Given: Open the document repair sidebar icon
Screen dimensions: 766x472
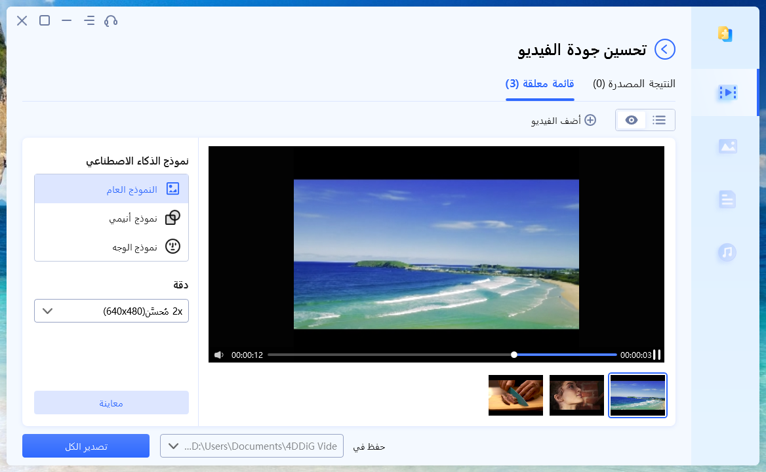Looking at the screenshot, I should tap(727, 199).
